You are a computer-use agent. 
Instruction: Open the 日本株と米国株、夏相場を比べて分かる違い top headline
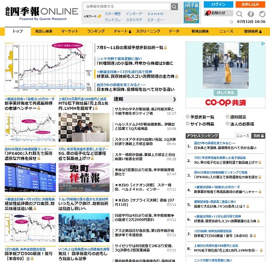(135, 90)
